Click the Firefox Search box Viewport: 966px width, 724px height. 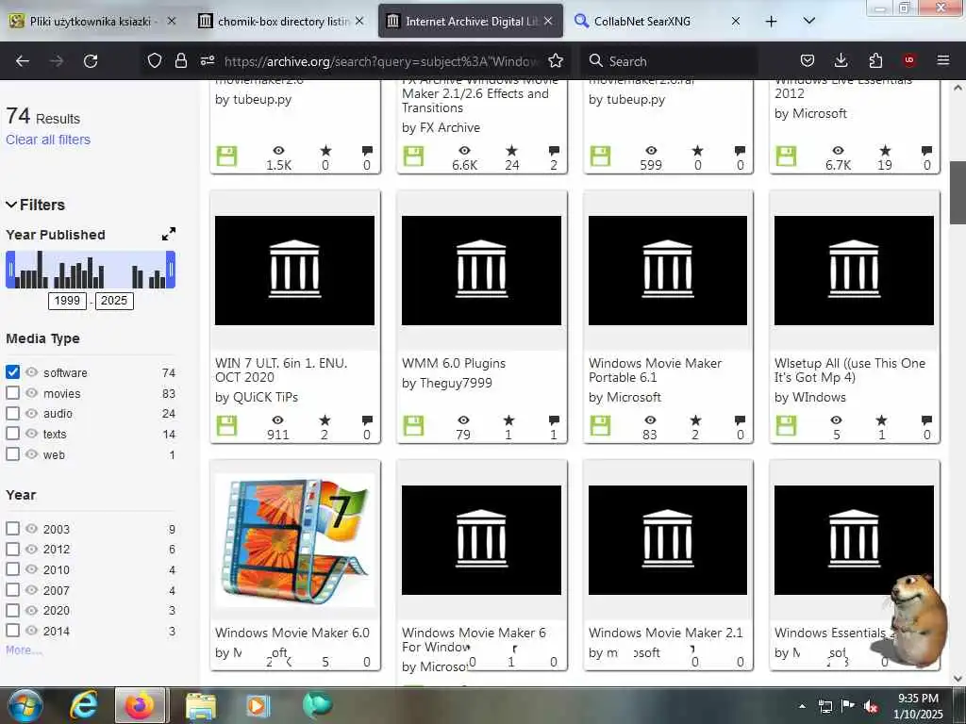tap(669, 61)
